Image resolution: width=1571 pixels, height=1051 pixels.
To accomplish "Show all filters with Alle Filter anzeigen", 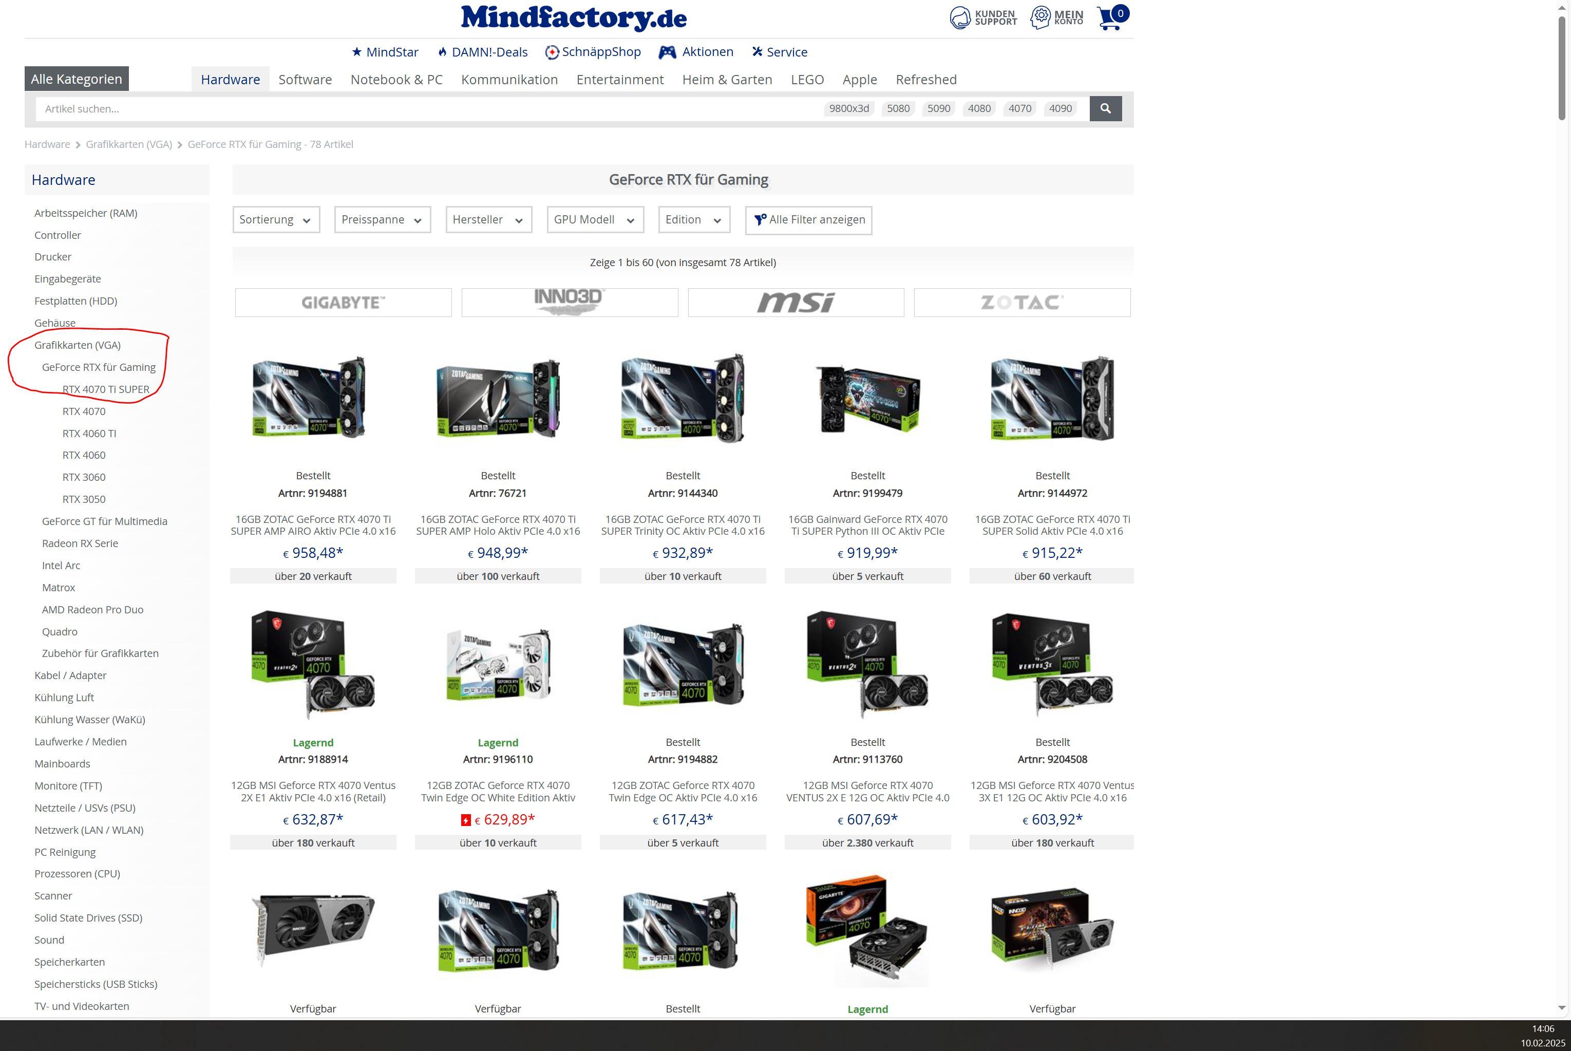I will coord(809,220).
